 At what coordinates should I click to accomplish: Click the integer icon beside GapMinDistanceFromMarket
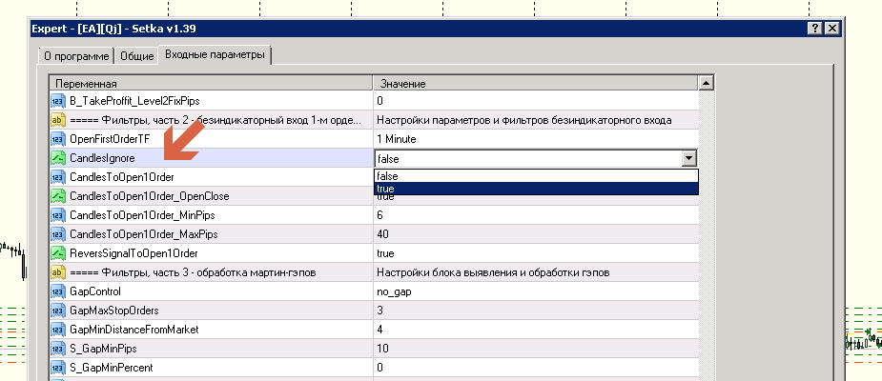click(x=58, y=330)
